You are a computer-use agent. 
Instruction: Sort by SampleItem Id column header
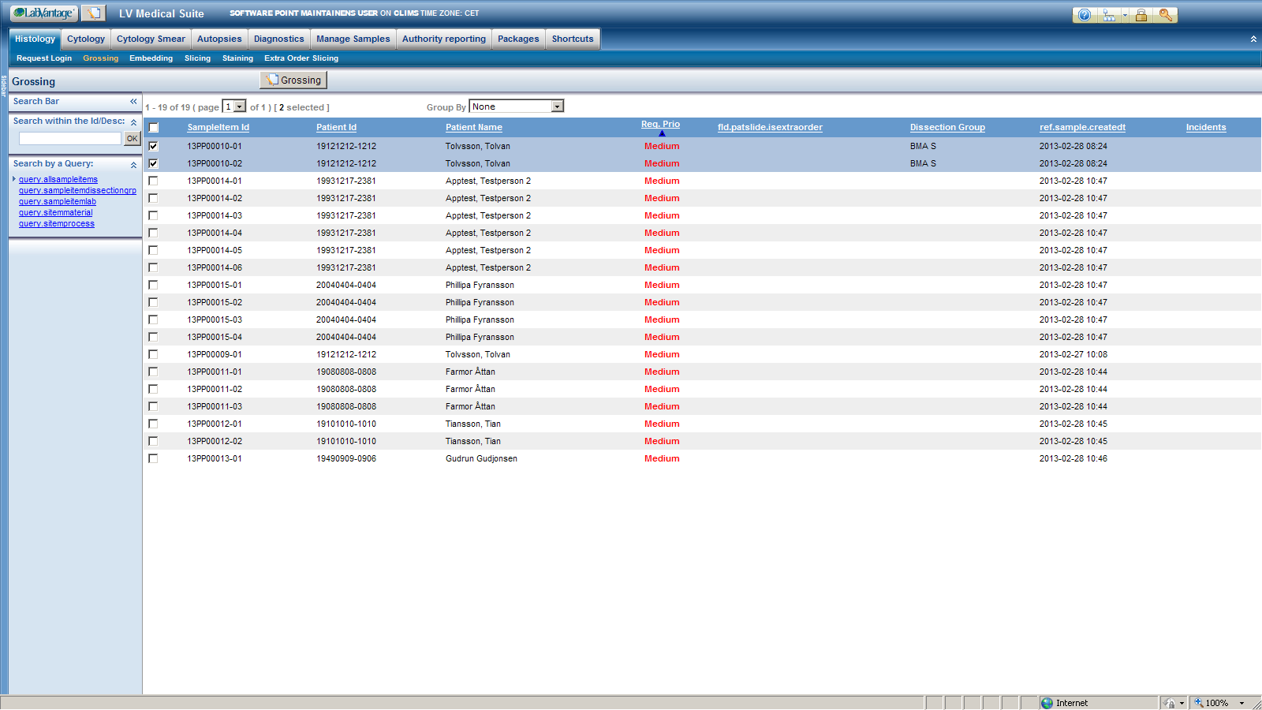tap(218, 127)
